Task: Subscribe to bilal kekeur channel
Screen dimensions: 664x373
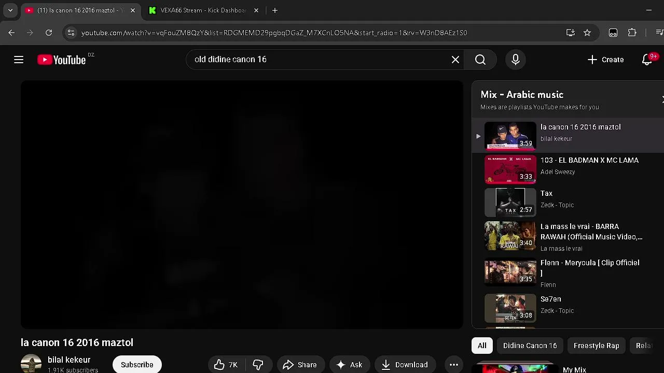Action: [x=137, y=365]
